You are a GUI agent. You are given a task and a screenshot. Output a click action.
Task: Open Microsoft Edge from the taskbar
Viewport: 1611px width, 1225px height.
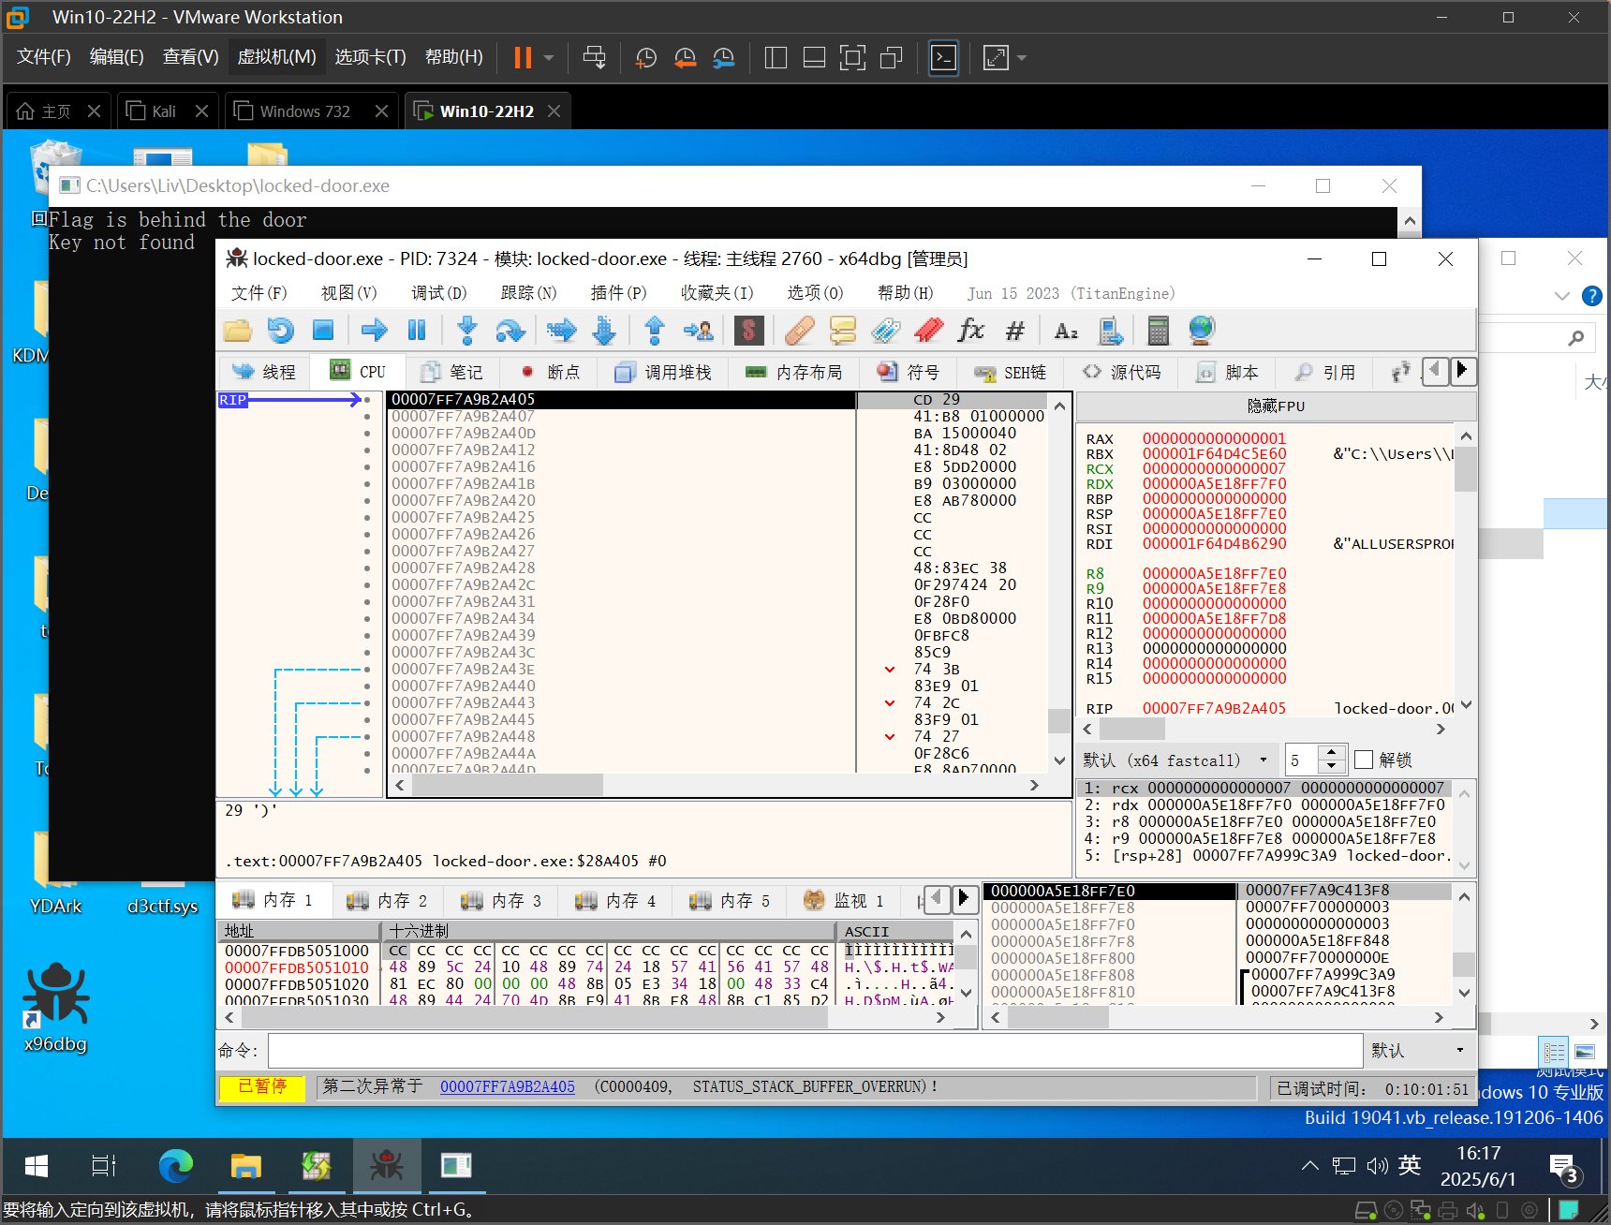[176, 1166]
